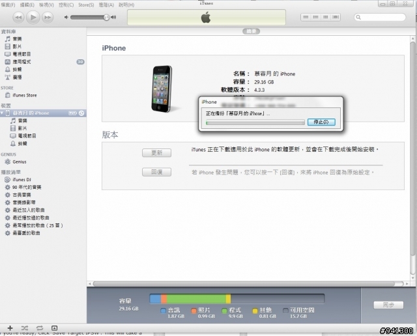This screenshot has height=336, width=417.
Task: Click the low volume speaker icon
Action: pyautogui.click(x=66, y=18)
